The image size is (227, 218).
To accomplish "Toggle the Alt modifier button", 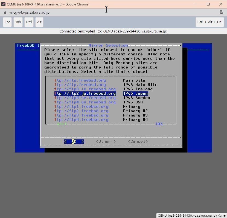I will point(39,22).
